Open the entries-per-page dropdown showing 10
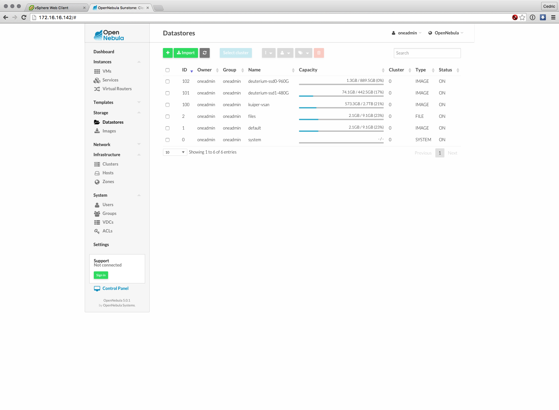 coord(175,152)
